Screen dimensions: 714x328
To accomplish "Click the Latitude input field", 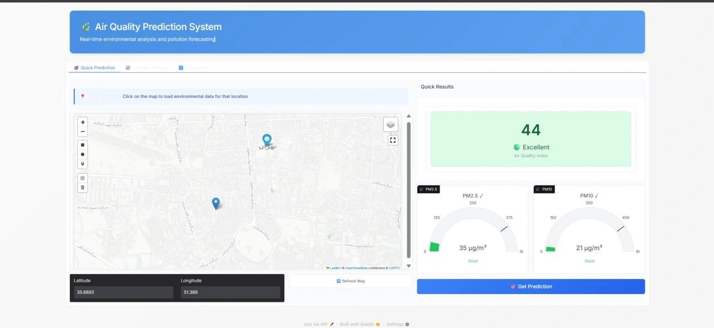I will pyautogui.click(x=123, y=292).
